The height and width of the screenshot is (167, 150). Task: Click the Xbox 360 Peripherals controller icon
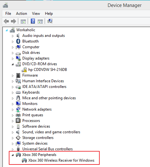[18, 155]
